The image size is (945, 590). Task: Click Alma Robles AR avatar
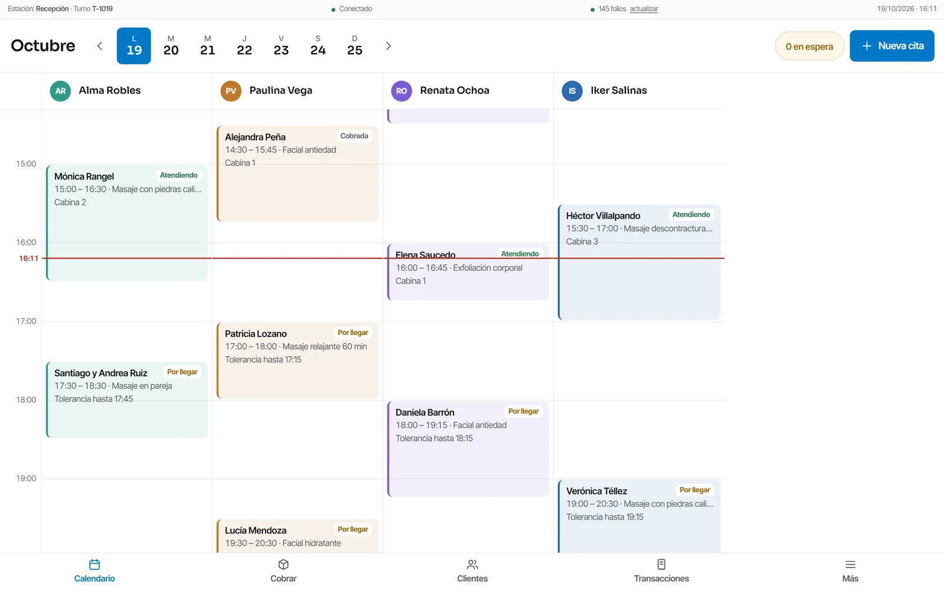pos(60,91)
